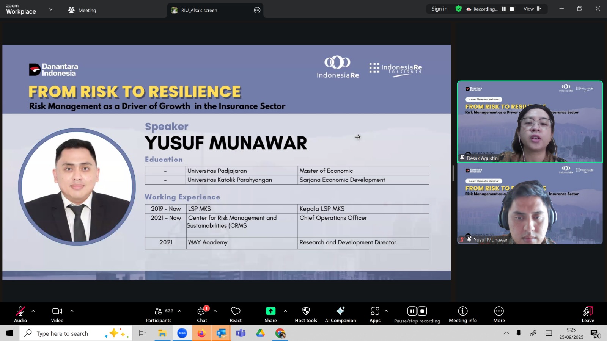This screenshot has width=607, height=341.
Task: Open the React emoji menu
Action: coord(235,314)
